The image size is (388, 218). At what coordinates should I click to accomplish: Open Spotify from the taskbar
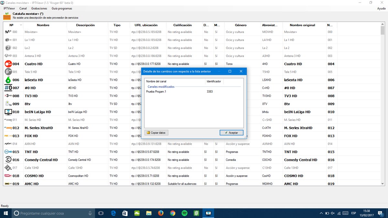[184, 213]
